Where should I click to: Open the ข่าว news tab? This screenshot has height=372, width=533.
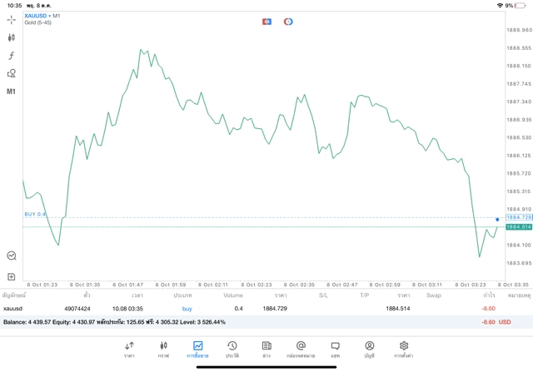point(266,350)
